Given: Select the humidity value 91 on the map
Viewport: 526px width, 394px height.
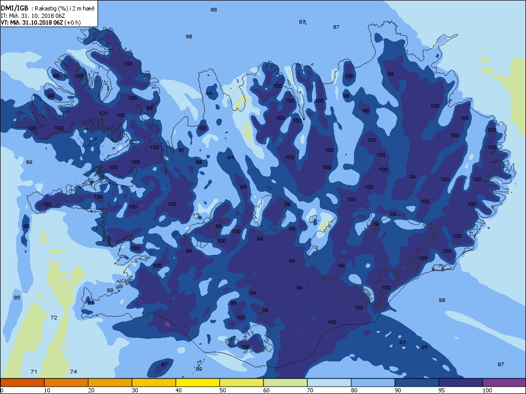Looking at the screenshot, I should [x=90, y=303].
